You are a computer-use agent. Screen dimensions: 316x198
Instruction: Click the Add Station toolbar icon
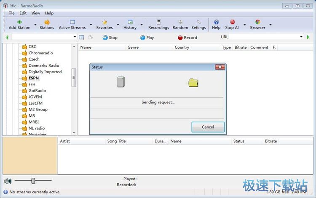point(19,22)
